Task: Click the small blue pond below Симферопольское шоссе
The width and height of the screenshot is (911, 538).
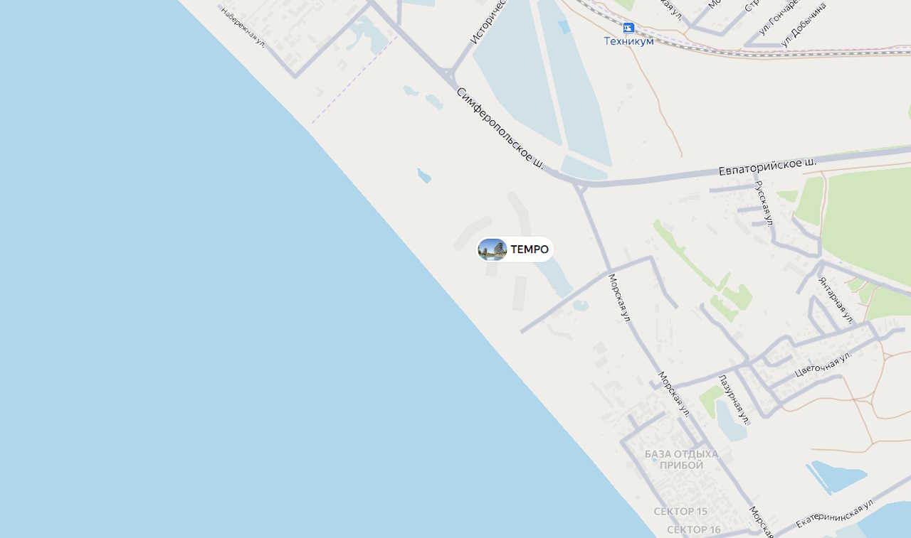Action: 424,176
